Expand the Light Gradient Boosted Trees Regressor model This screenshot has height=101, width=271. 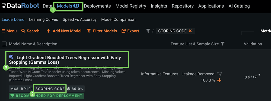coord(65,60)
